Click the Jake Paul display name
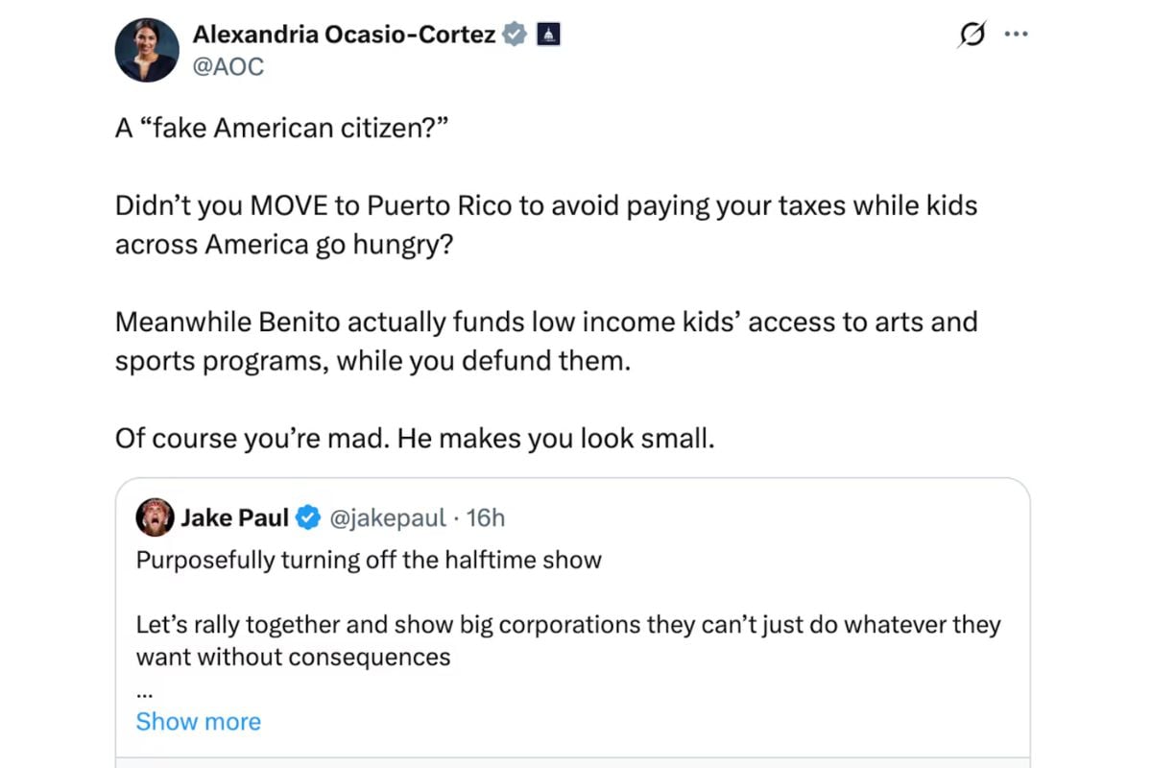This screenshot has height=768, width=1152. pyautogui.click(x=234, y=518)
